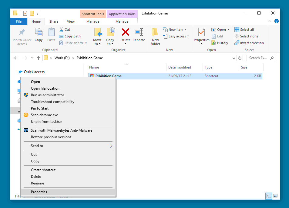Open the Easy access dropdown

click(188, 36)
